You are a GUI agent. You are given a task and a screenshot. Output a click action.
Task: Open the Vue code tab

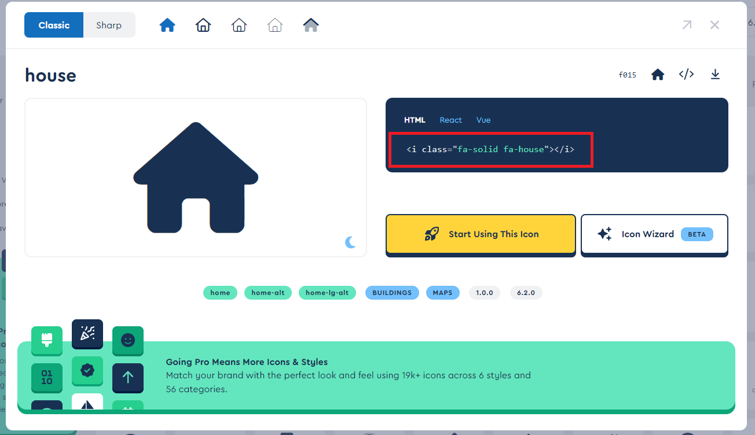[483, 120]
